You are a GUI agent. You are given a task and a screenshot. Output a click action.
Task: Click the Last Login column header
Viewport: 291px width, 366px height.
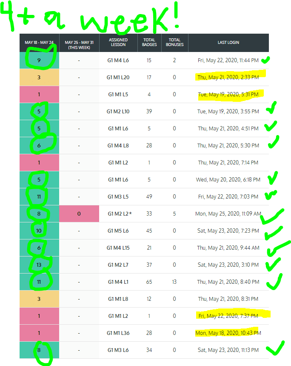[228, 43]
